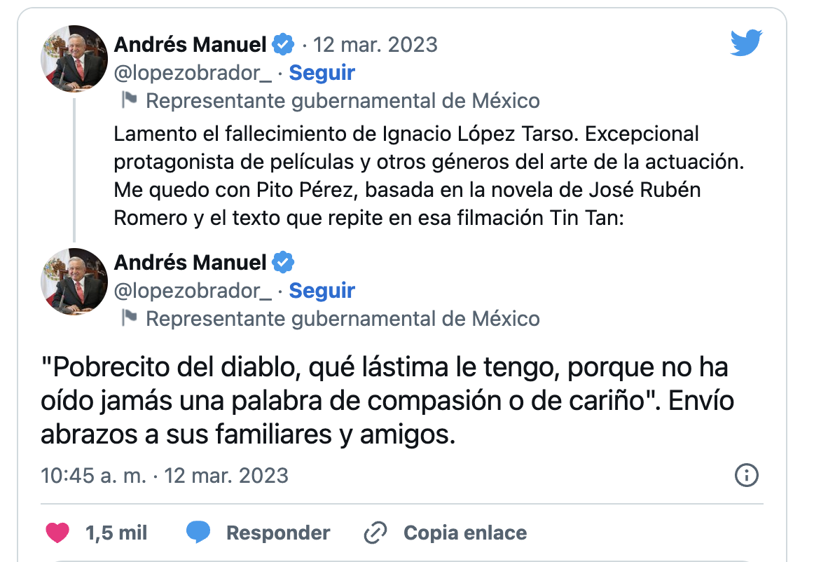Image resolution: width=821 pixels, height=562 pixels.
Task: Open the 12 mar. 2023 header date
Action: (x=375, y=45)
